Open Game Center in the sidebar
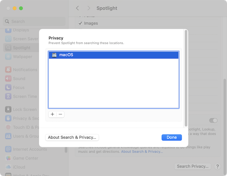Screen dimensions: 227x176 click(x=25, y=158)
